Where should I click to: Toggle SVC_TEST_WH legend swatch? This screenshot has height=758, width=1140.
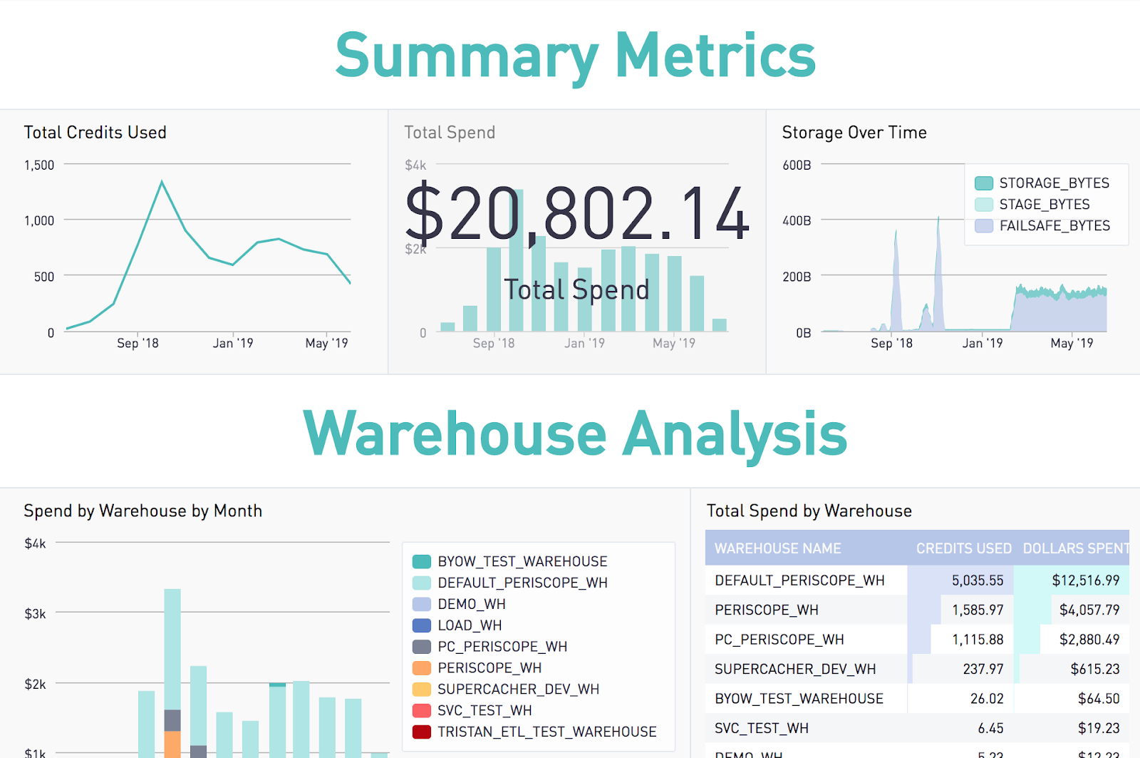[422, 710]
